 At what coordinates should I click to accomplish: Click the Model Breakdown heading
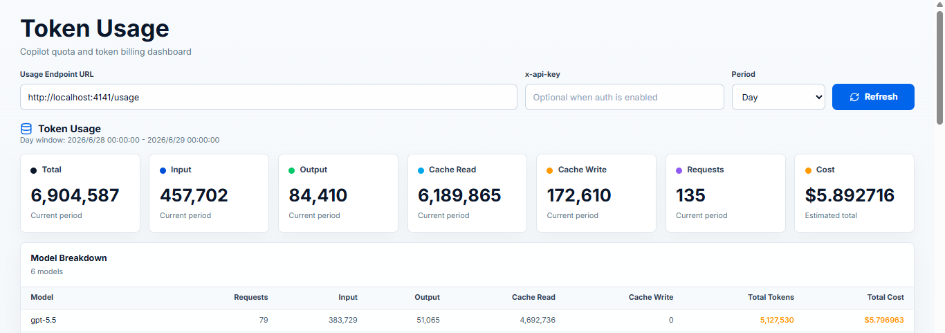(68, 258)
